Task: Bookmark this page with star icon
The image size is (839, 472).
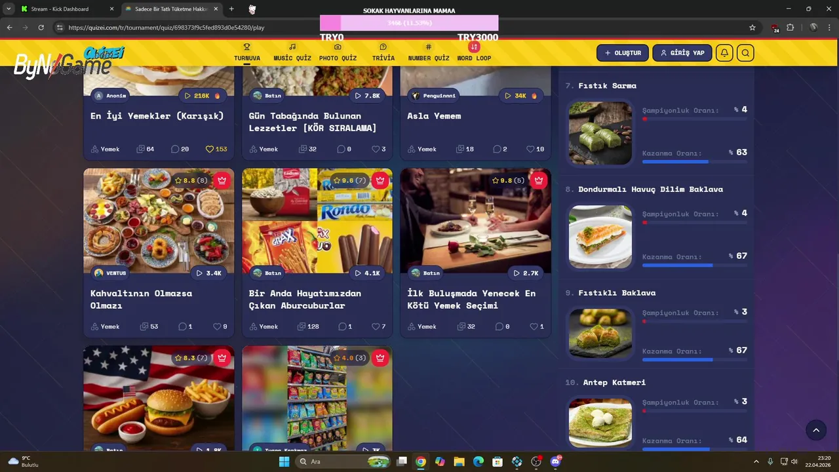Action: click(752, 28)
